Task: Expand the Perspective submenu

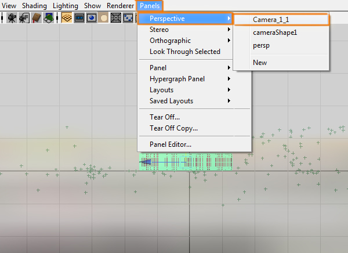Action: (x=185, y=19)
